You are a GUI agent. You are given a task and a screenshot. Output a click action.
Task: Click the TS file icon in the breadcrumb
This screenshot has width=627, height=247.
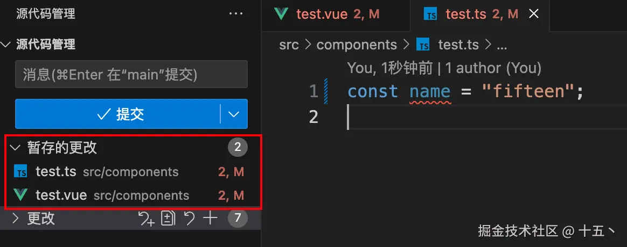(424, 45)
